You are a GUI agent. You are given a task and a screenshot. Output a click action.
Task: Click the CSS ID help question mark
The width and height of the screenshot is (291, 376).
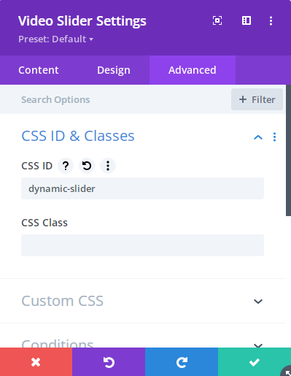[66, 166]
